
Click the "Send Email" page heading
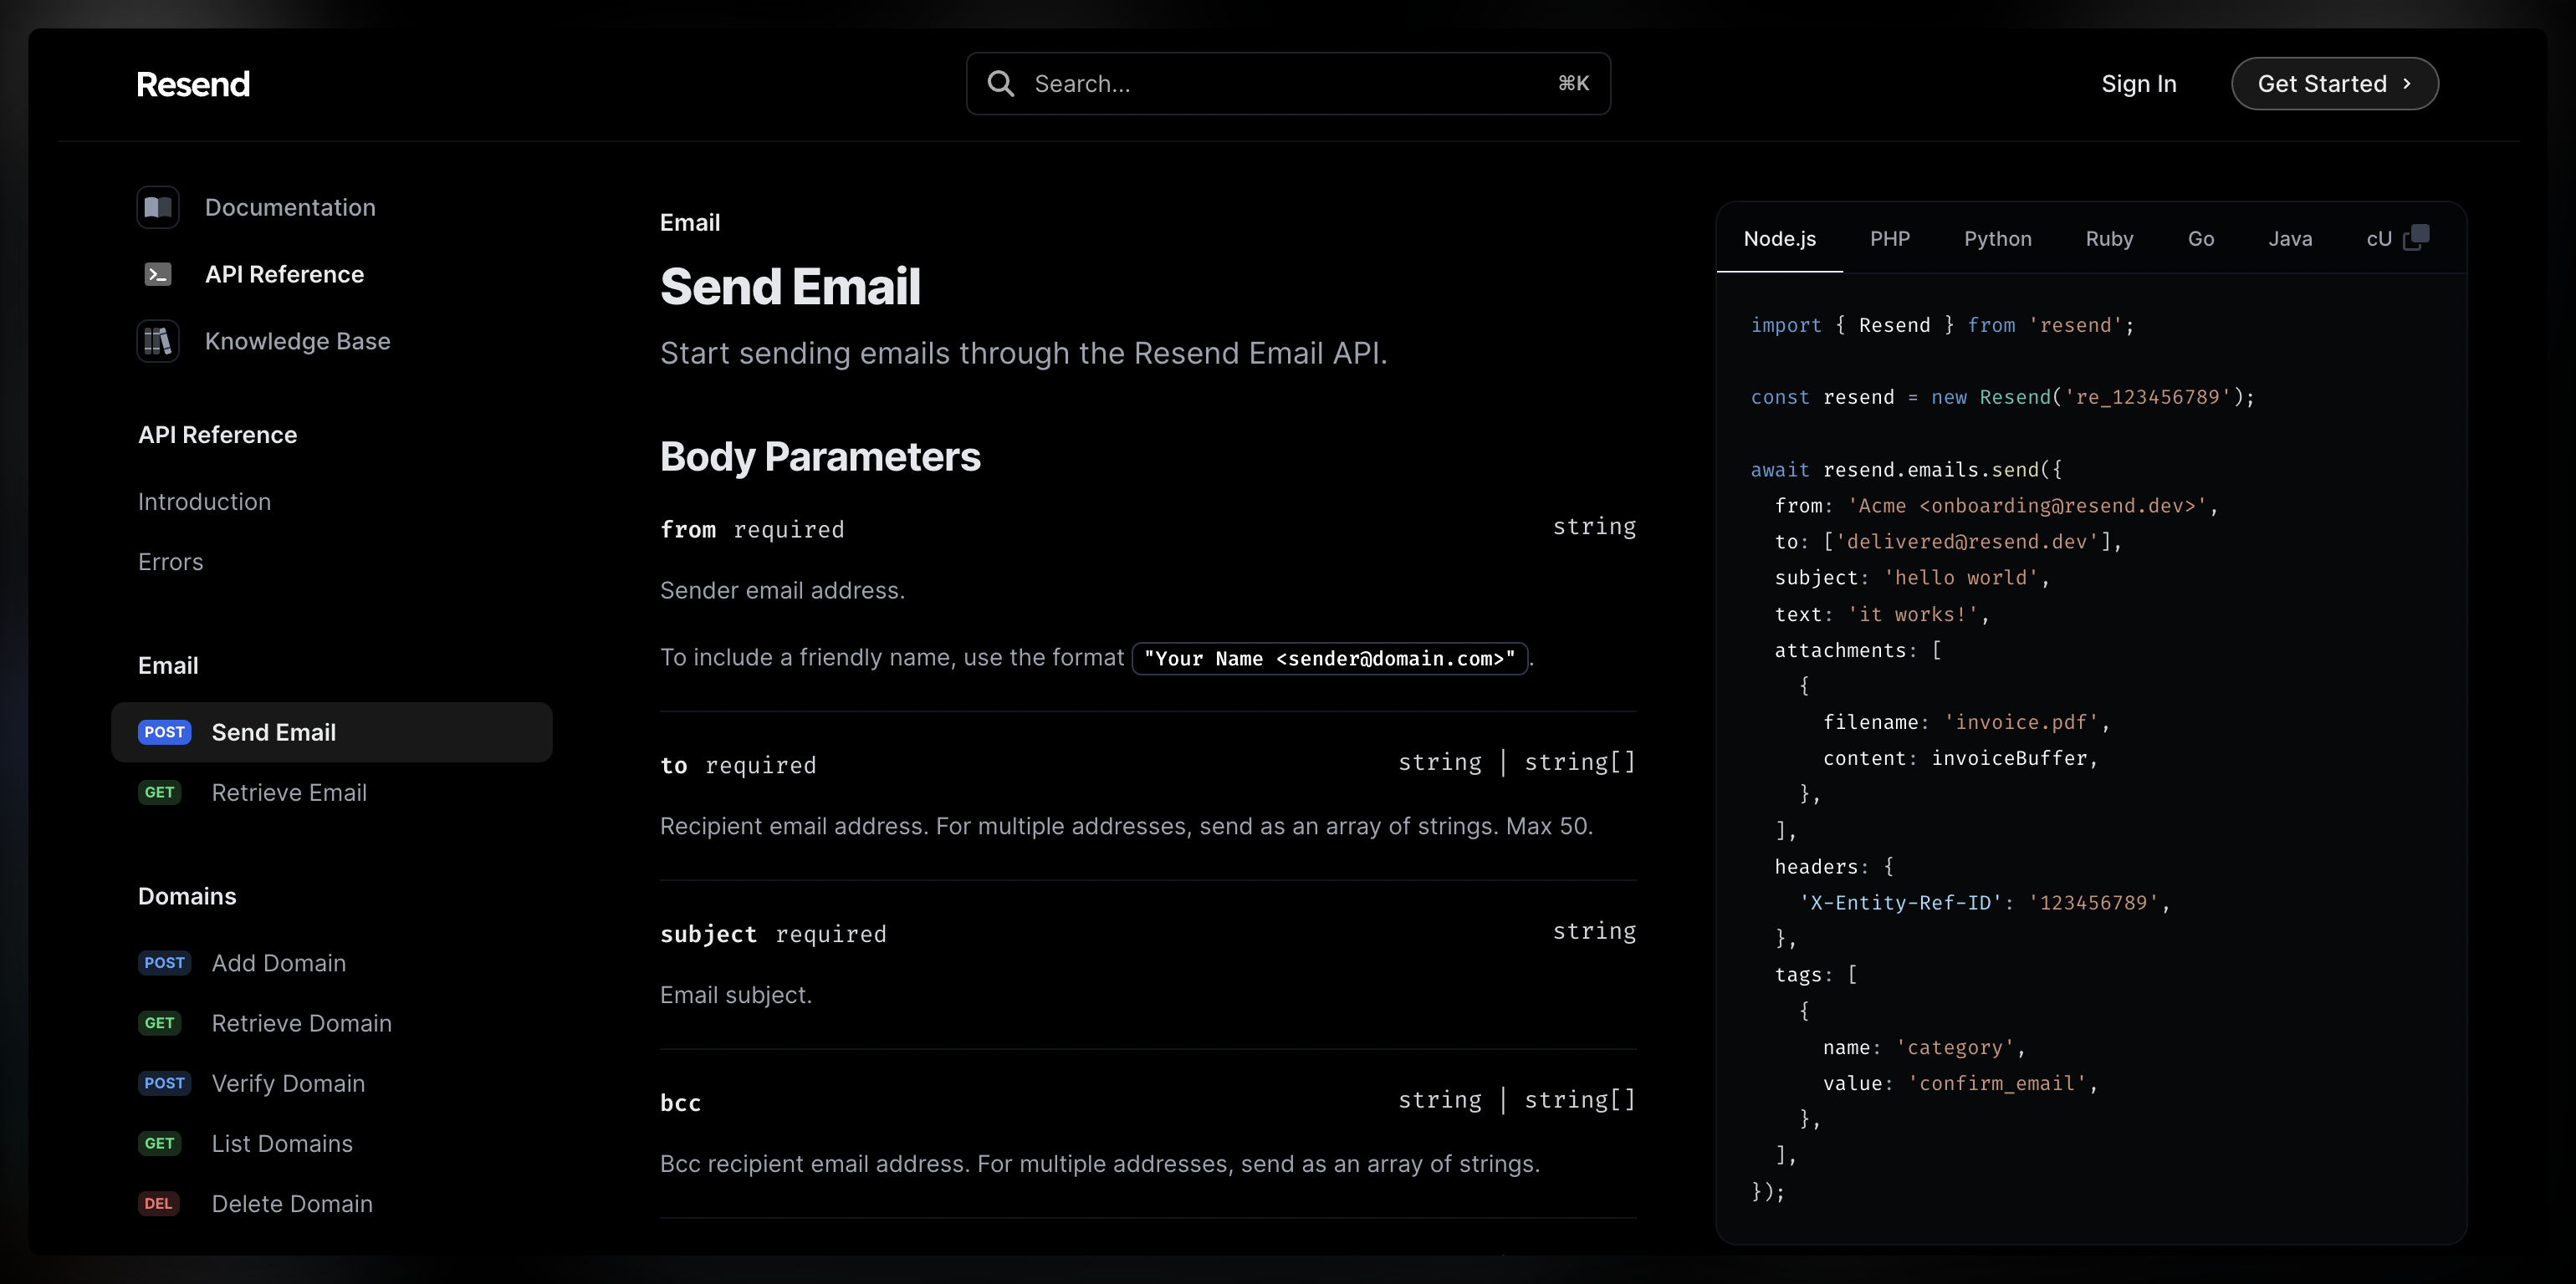pyautogui.click(x=790, y=287)
